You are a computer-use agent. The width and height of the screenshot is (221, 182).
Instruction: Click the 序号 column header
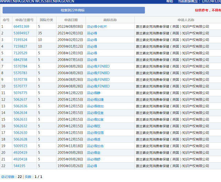click(6, 20)
